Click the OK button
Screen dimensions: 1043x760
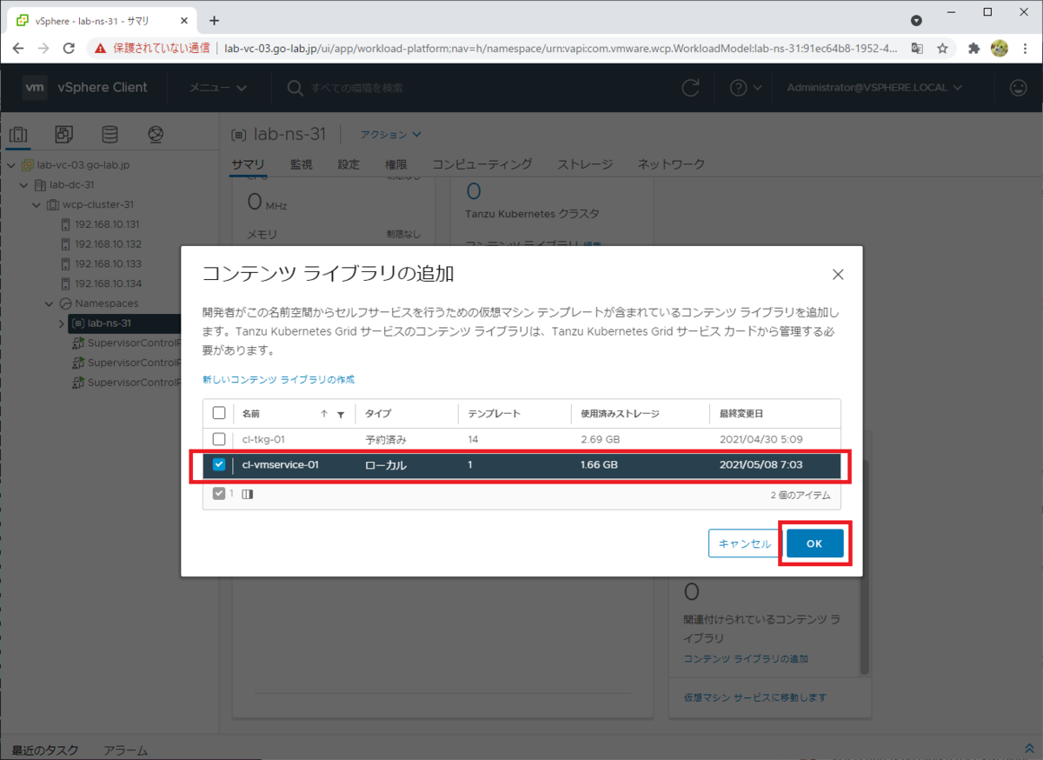pos(814,543)
